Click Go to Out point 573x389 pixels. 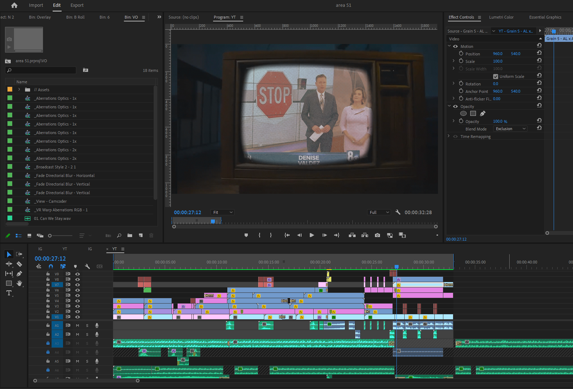pyautogui.click(x=337, y=235)
